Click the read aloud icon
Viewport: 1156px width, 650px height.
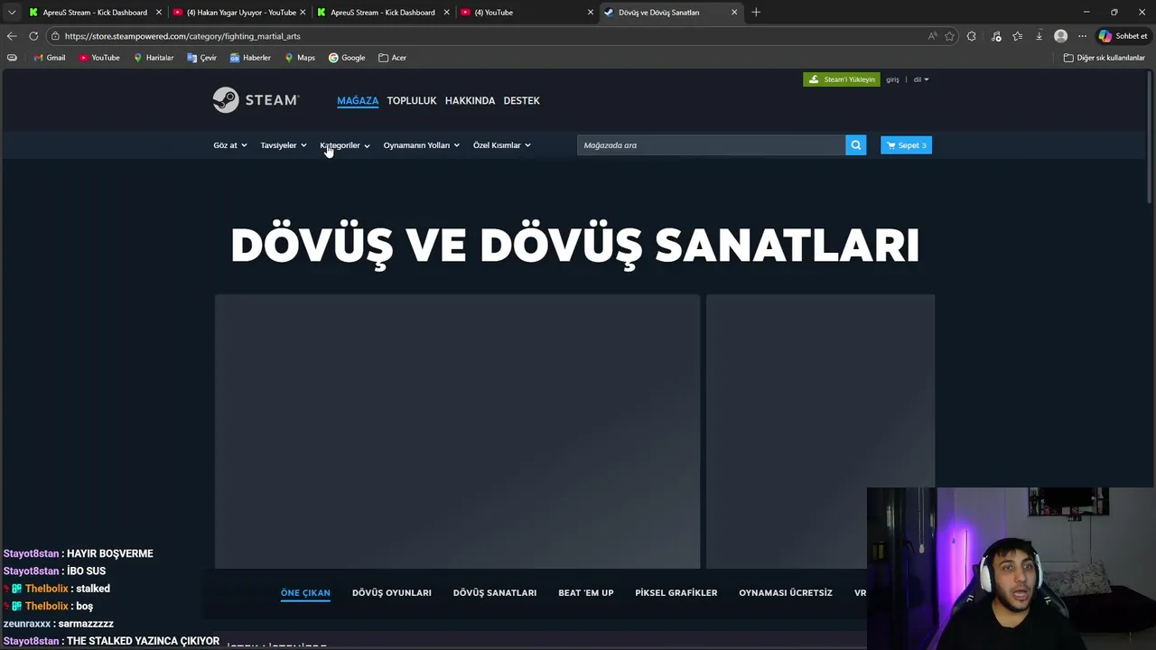click(932, 36)
